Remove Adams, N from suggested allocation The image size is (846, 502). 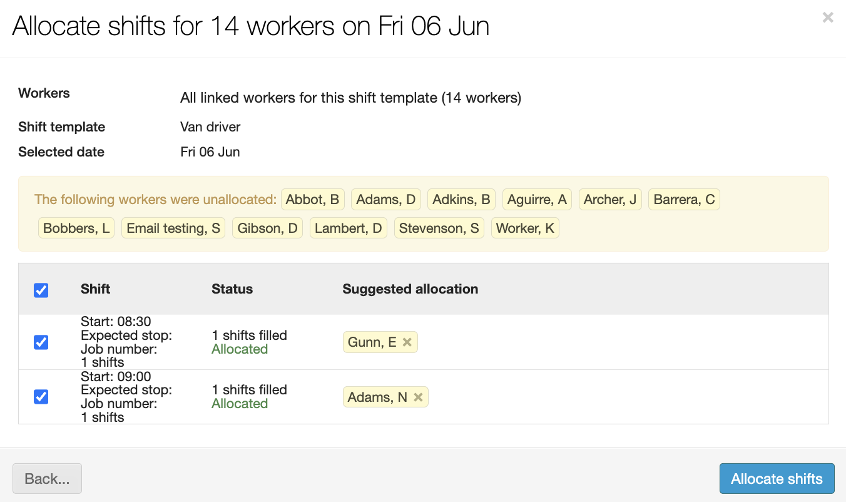(418, 397)
